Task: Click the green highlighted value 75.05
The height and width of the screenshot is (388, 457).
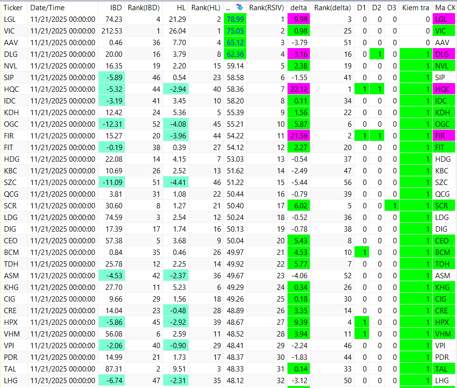Action: (235, 31)
